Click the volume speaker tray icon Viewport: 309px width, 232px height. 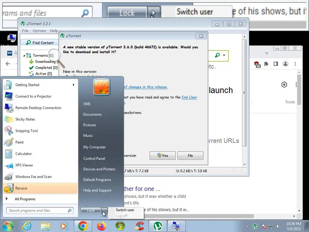[x=279, y=226]
